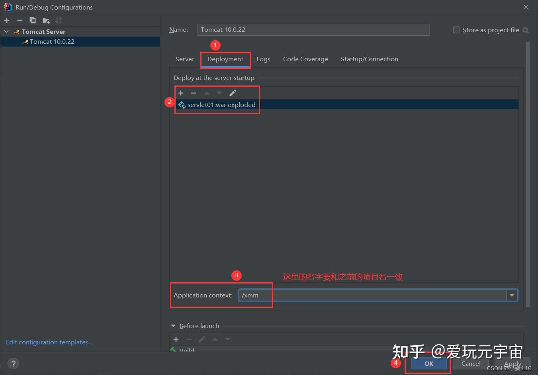Open the Application context dropdown
The width and height of the screenshot is (538, 375).
512,295
